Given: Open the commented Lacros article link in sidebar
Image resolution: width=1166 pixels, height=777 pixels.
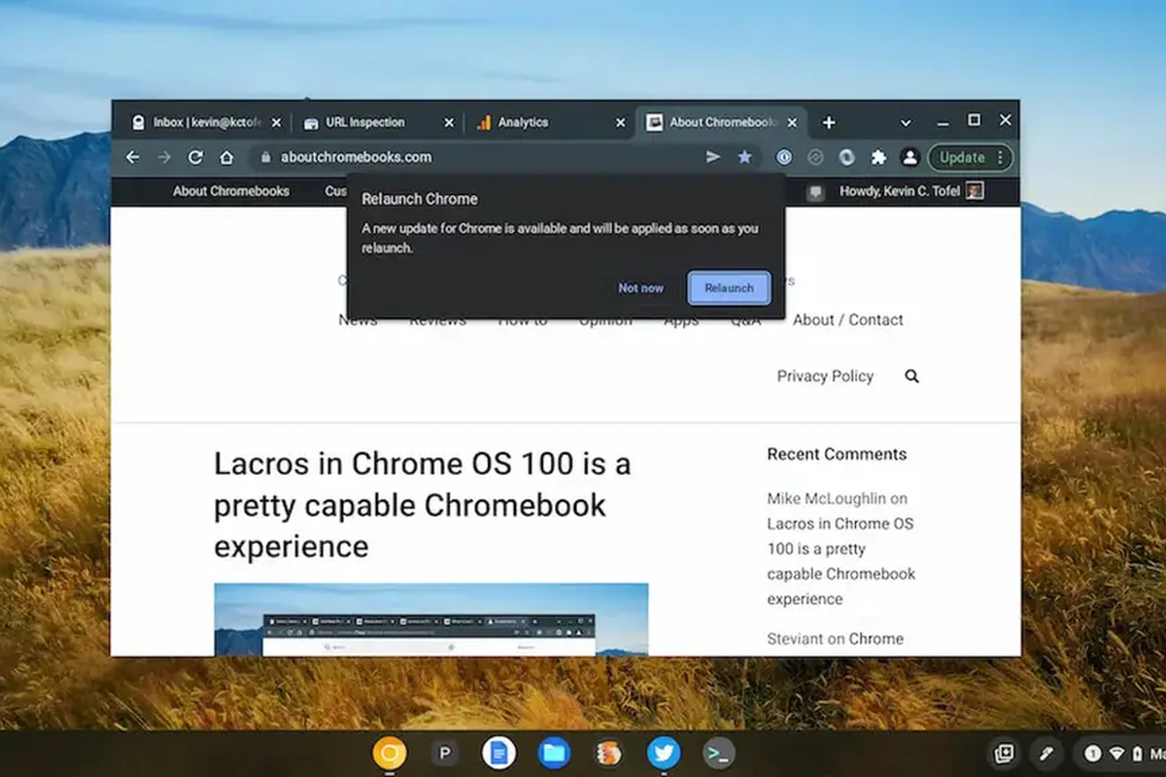Looking at the screenshot, I should [841, 561].
